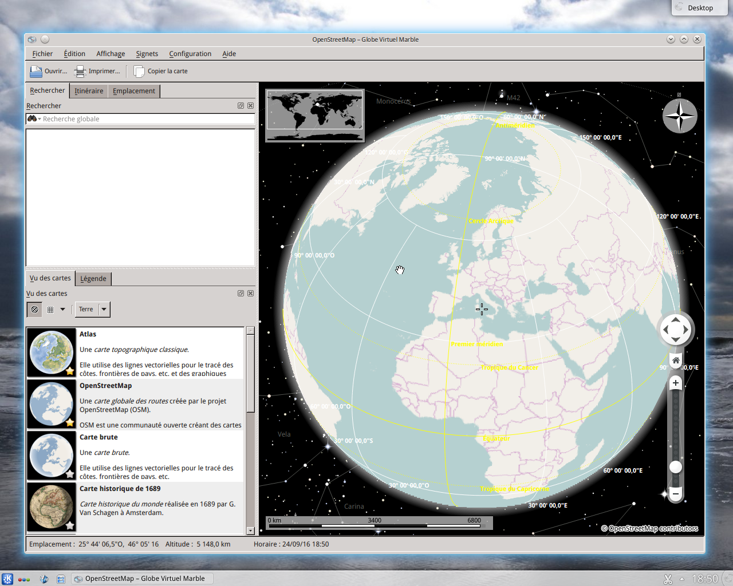Float the Rechercher panel
Image resolution: width=733 pixels, height=586 pixels.
coord(241,105)
